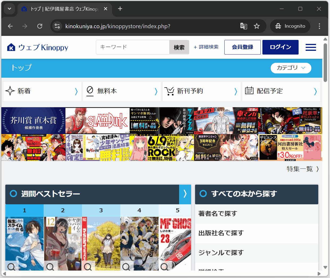Image resolution: width=330 pixels, height=278 pixels.
Task: Open rank 1 slime book cover
Action: 24,243
